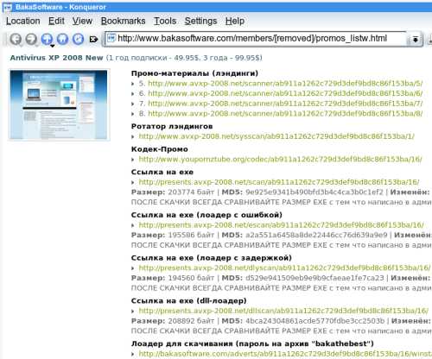This screenshot has height=359, width=432.
Task: Open the Up button history dropdown
Action: coord(52,46)
